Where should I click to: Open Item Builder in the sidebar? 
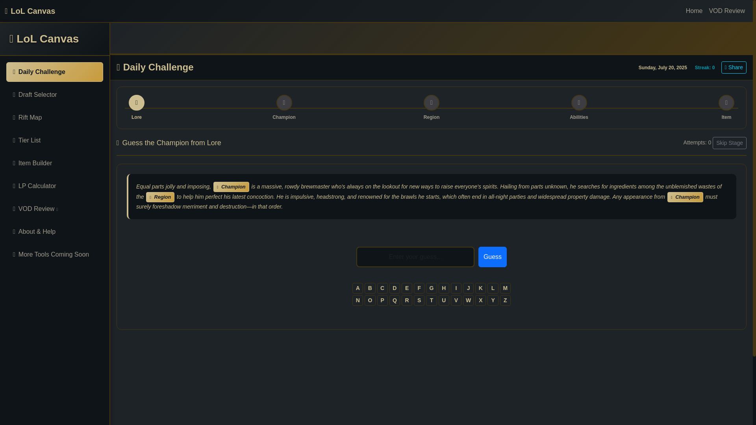(x=55, y=163)
